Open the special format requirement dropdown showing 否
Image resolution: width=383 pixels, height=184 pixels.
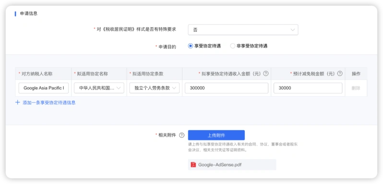point(243,30)
